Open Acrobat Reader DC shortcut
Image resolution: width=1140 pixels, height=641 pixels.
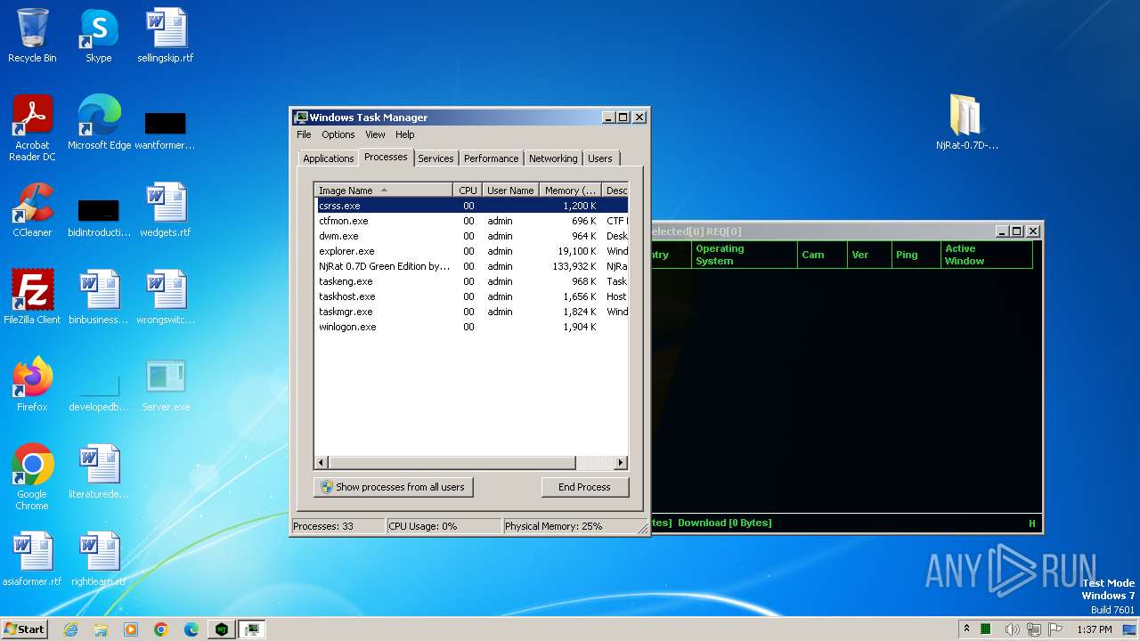point(32,128)
